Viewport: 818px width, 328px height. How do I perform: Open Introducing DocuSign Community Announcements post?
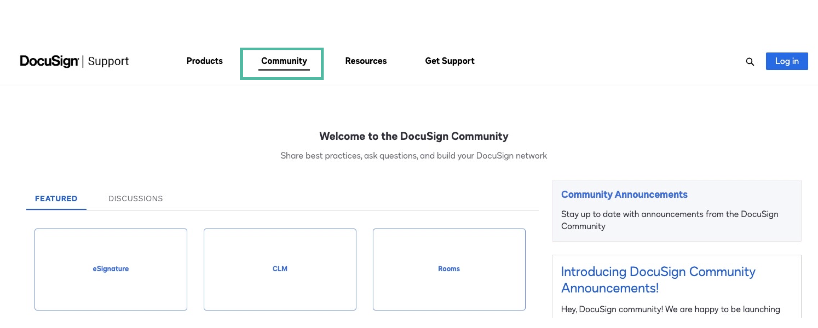(658, 280)
